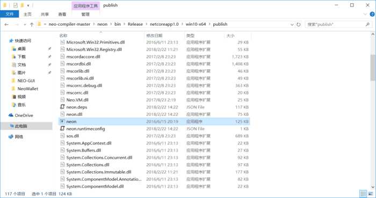Expand chevron after neo-compiler-master in path
This screenshot has height=198, width=376.
94,25
